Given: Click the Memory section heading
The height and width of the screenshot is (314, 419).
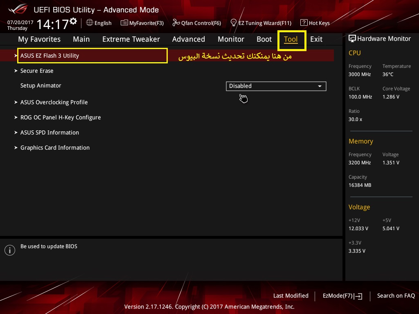Looking at the screenshot, I should pos(361,141).
